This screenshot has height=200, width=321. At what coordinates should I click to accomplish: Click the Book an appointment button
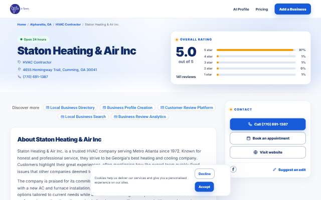[x=268, y=138]
